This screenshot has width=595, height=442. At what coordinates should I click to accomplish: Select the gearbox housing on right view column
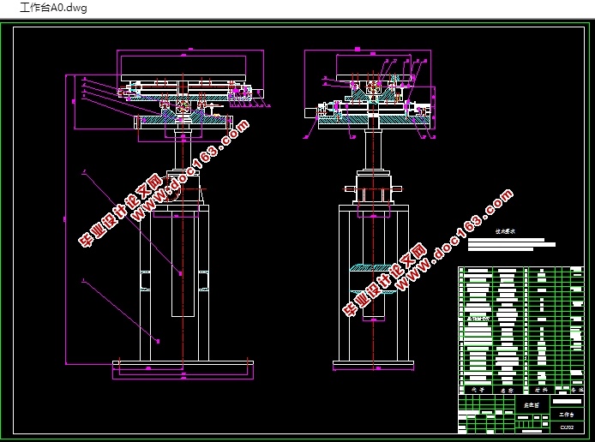tap(374, 188)
